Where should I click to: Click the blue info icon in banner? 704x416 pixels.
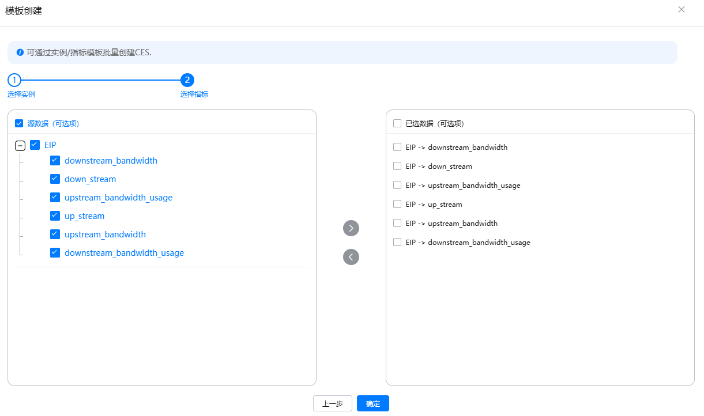(20, 52)
